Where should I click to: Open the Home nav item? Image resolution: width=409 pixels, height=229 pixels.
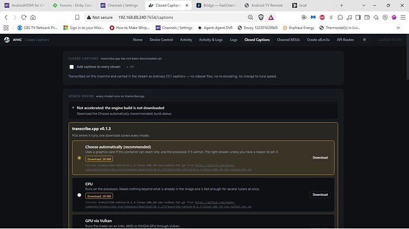138,40
